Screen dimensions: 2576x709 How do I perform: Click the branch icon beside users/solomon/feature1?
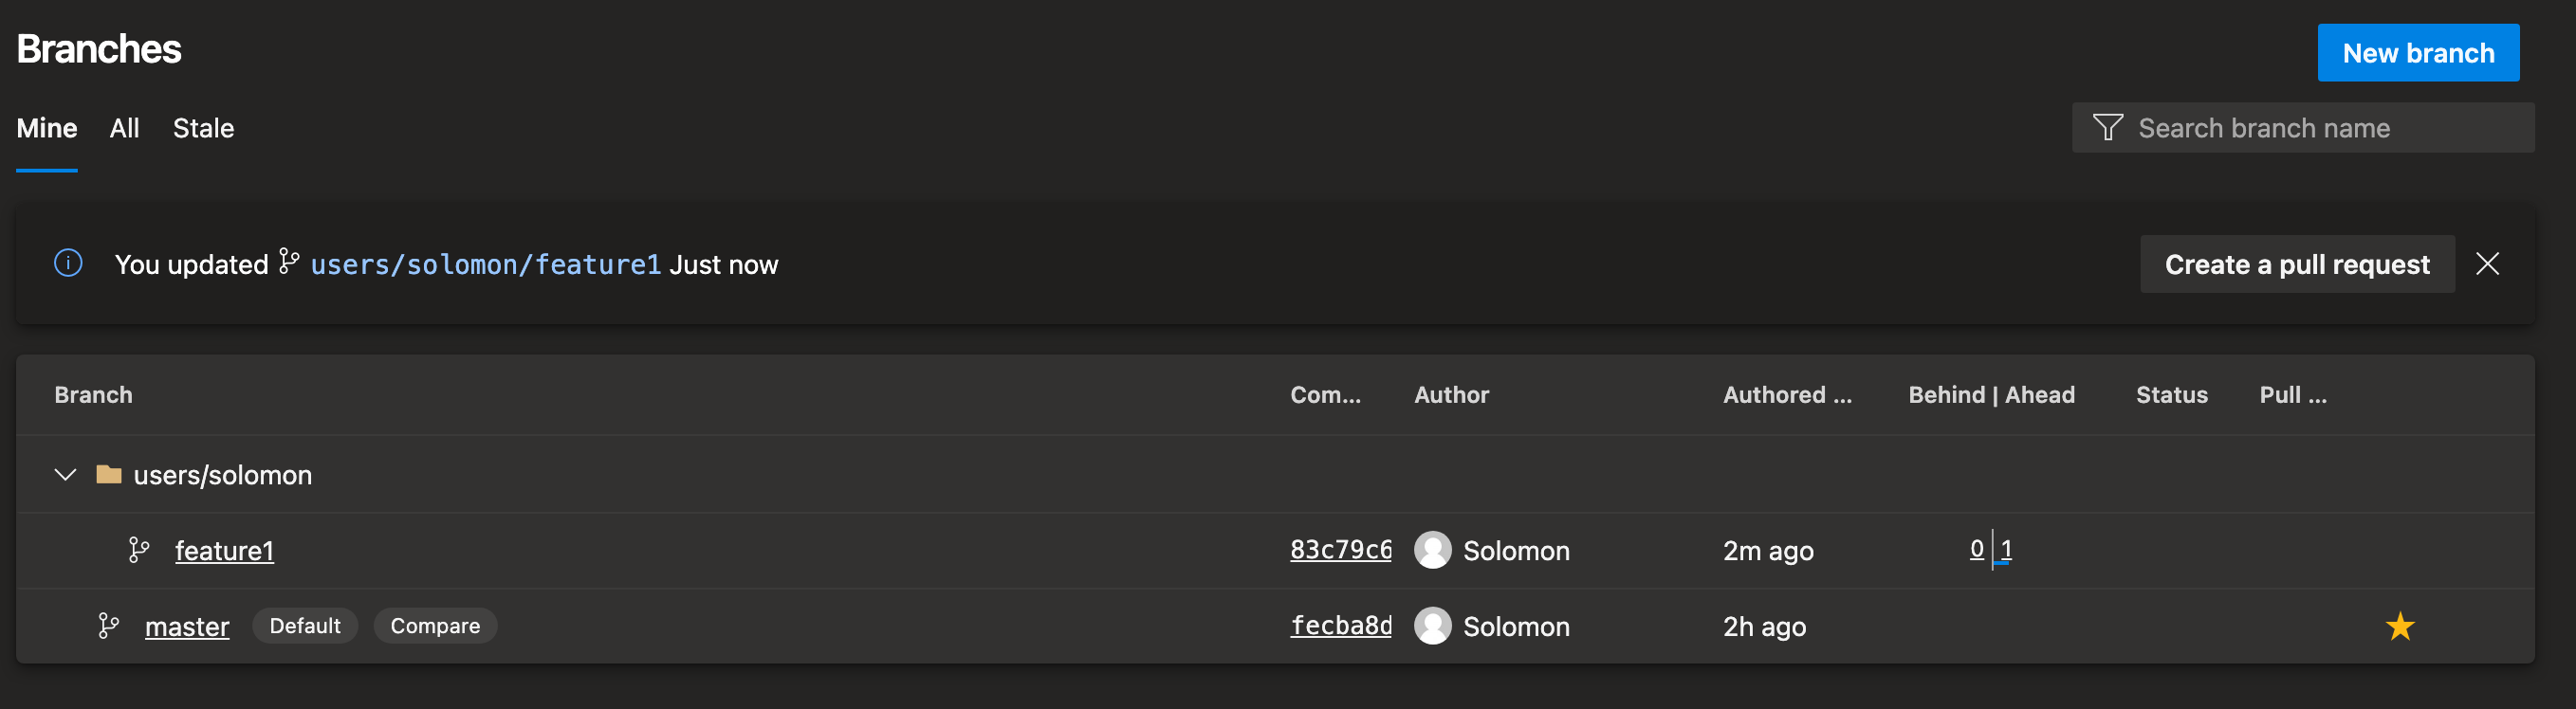pos(289,261)
